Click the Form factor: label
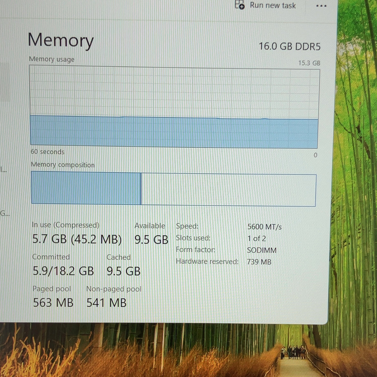 coord(196,250)
